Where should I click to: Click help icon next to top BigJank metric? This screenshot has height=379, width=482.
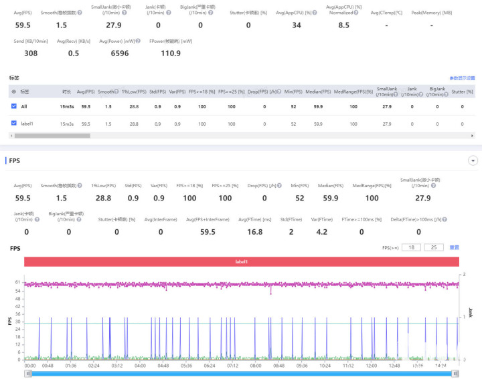tap(212, 13)
